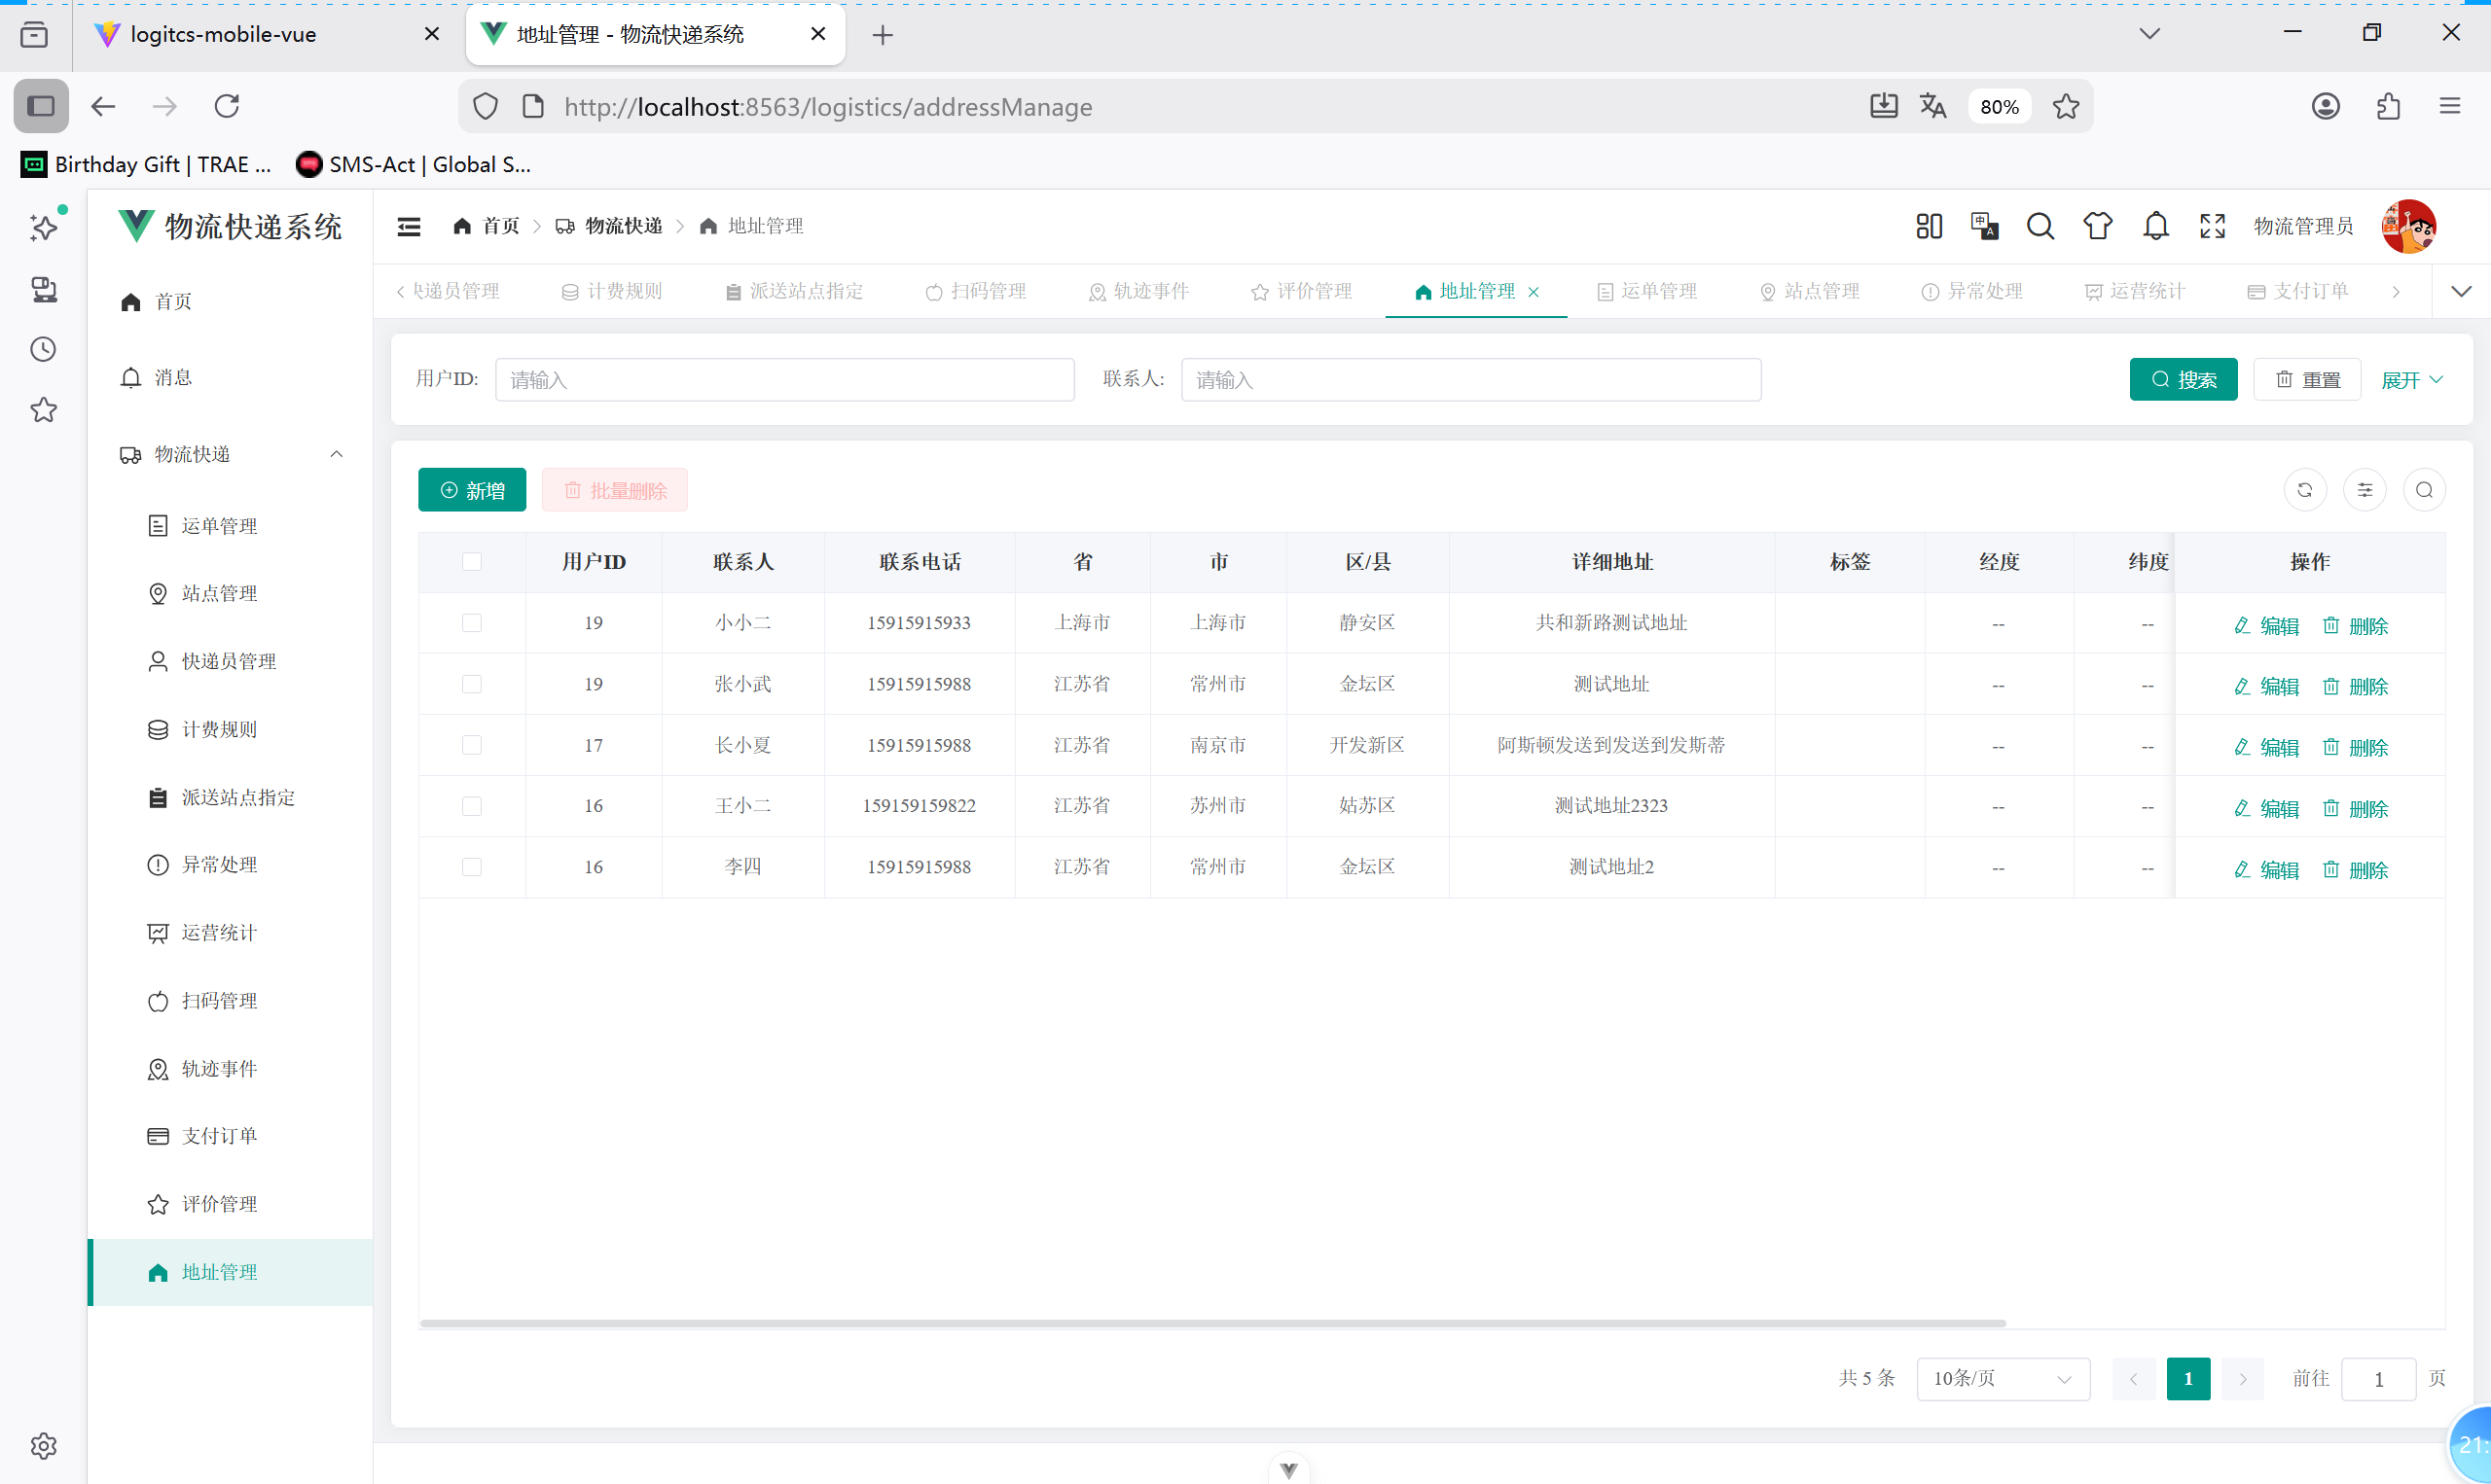Toggle fullscreen mode icon in header
This screenshot has width=2491, height=1484.
[2212, 226]
